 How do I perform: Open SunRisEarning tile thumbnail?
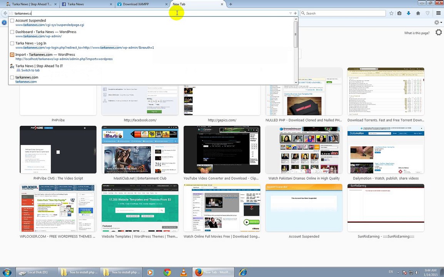(x=386, y=208)
